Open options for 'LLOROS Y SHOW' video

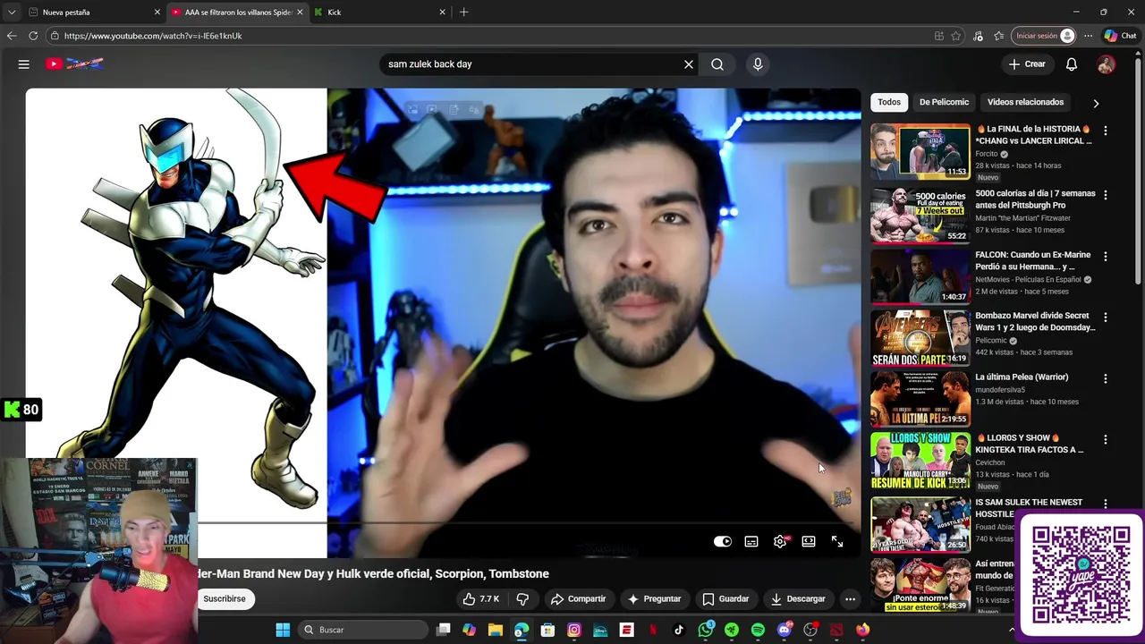click(1106, 440)
